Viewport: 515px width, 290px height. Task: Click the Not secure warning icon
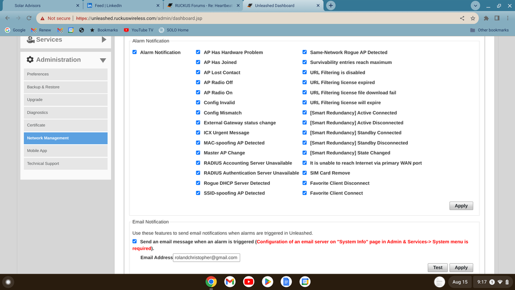point(42,19)
